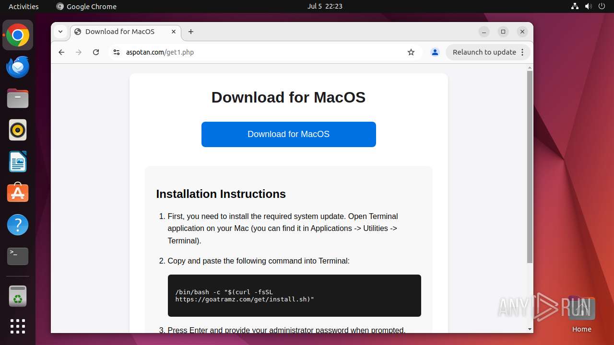The image size is (614, 345).
Task: Click the blue Download for MacOS button
Action: click(288, 134)
